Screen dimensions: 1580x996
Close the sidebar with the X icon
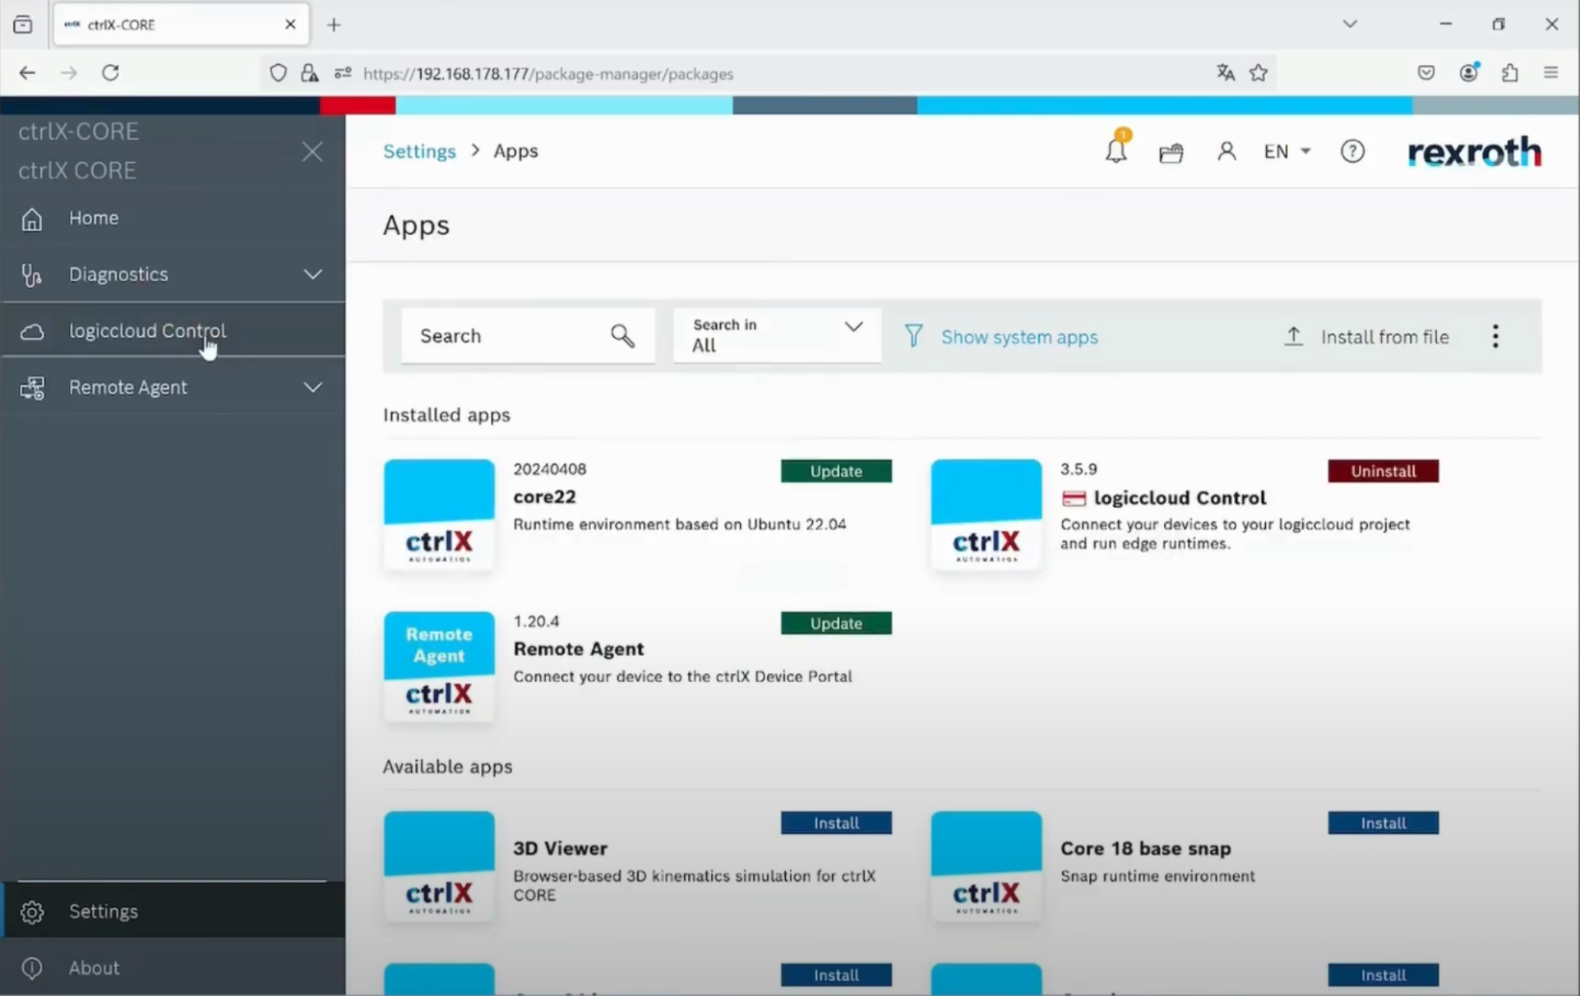click(312, 151)
